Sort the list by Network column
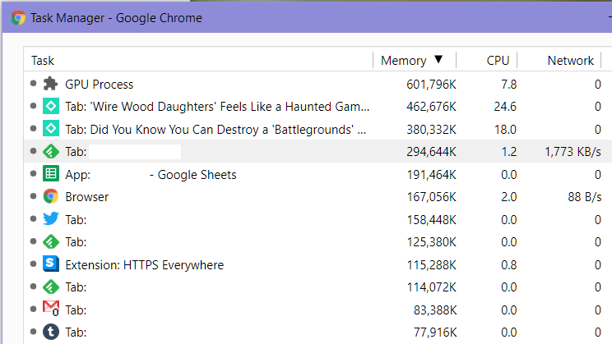Viewport: 612px width, 344px height. point(570,61)
